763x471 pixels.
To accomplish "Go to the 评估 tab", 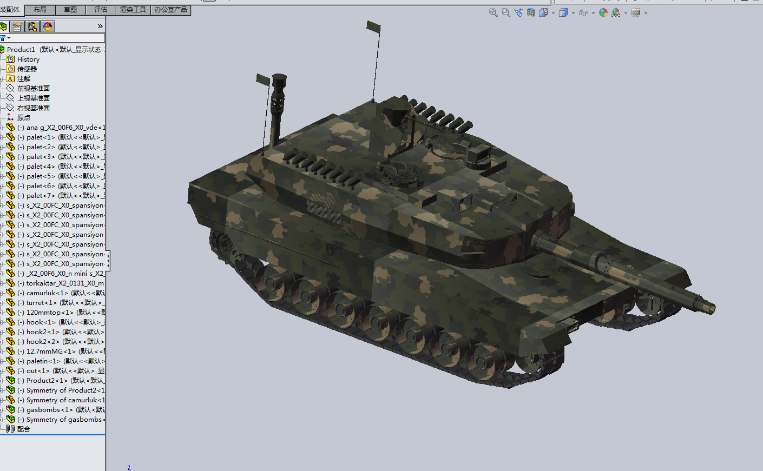I will point(100,10).
